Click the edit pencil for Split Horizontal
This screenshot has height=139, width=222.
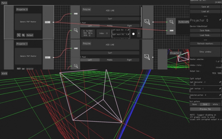pos(220,82)
